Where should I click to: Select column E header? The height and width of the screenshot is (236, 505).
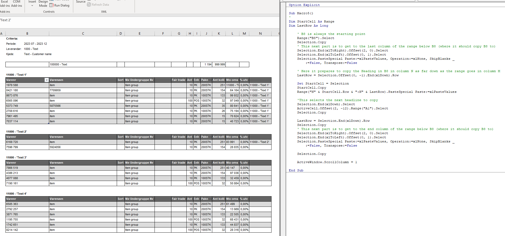coord(140,33)
